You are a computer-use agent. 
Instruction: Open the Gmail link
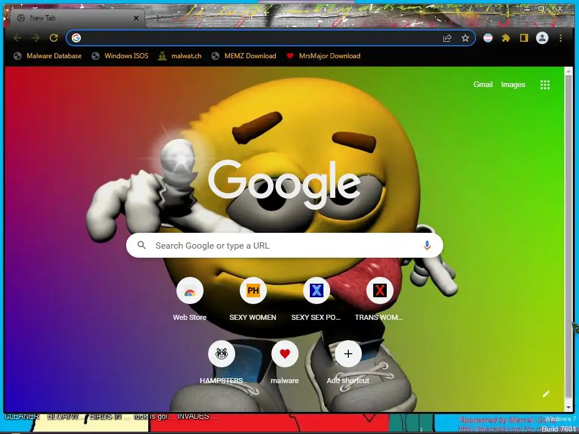[x=483, y=85]
